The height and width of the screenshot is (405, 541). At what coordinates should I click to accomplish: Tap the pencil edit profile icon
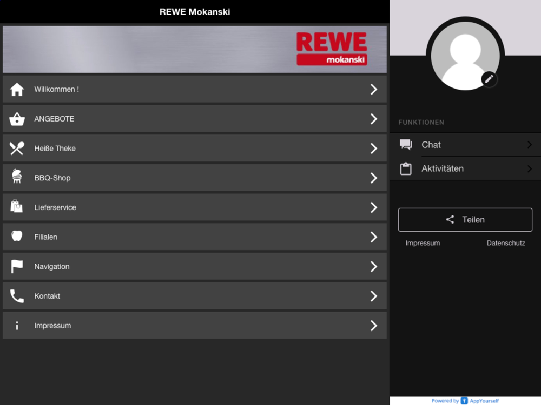[489, 79]
